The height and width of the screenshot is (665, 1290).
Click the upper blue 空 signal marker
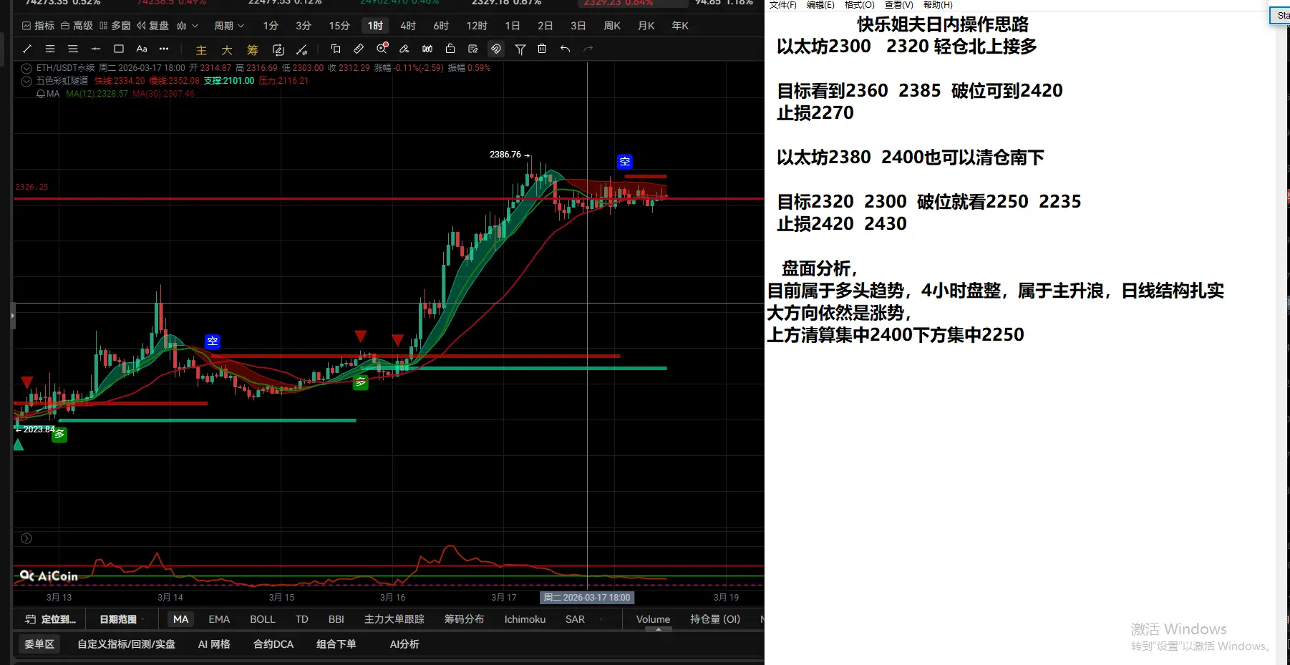[x=625, y=162]
